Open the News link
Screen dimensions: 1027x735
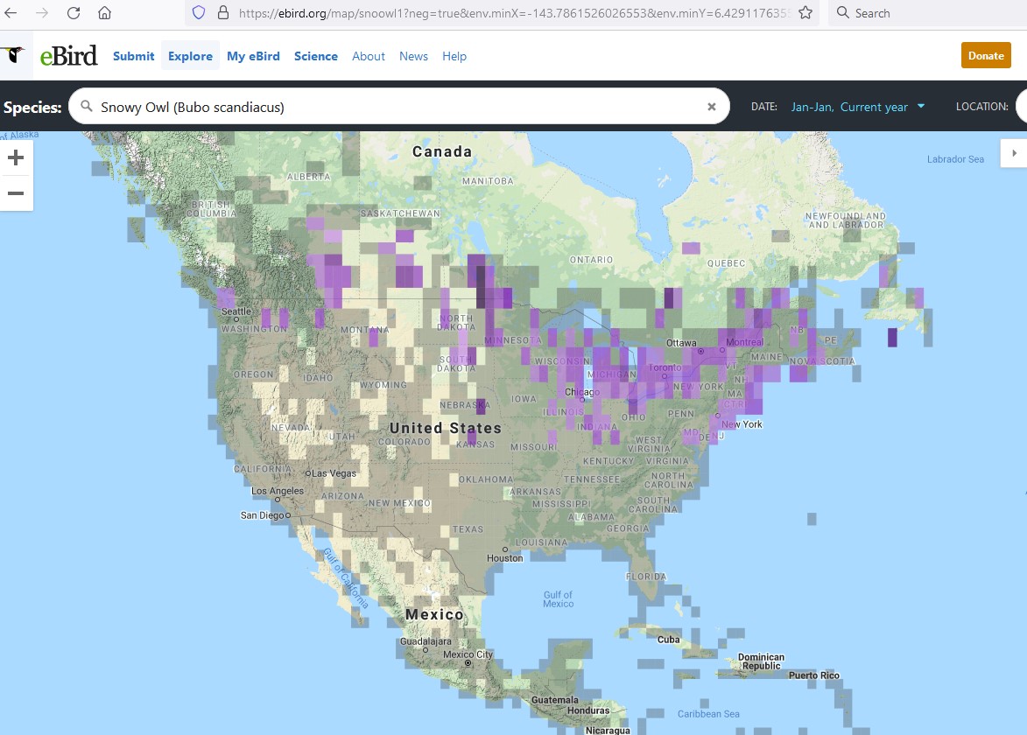tap(413, 56)
